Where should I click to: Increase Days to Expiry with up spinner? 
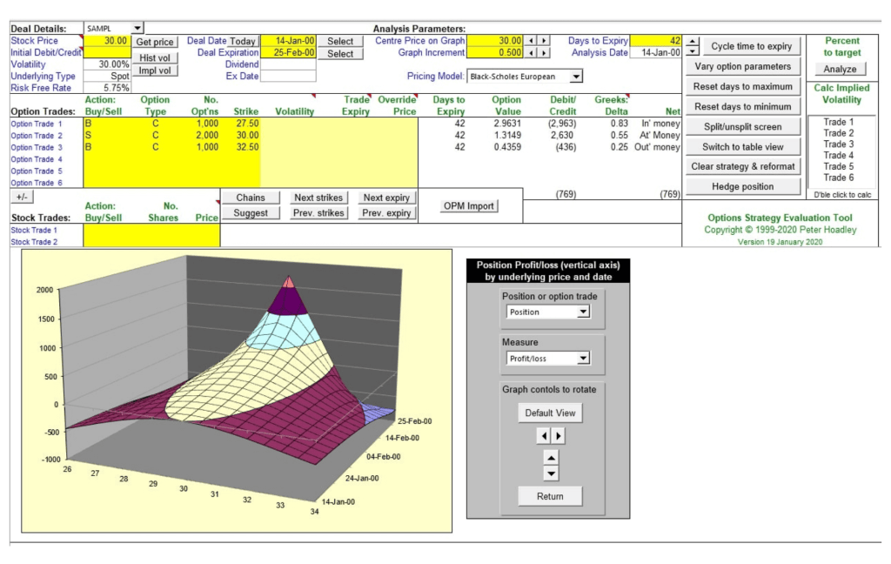(692, 42)
